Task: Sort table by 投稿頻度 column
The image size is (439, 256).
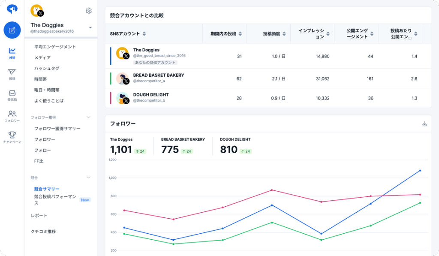Action: pos(284,34)
